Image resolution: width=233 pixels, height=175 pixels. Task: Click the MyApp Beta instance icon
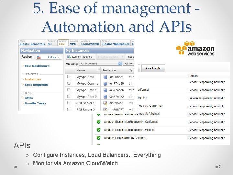coord(105,77)
